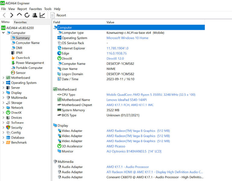Click the AIDA64 v6.80.6200 root icon
Viewport: 232px width, 181px height.
pyautogui.click(x=3, y=28)
